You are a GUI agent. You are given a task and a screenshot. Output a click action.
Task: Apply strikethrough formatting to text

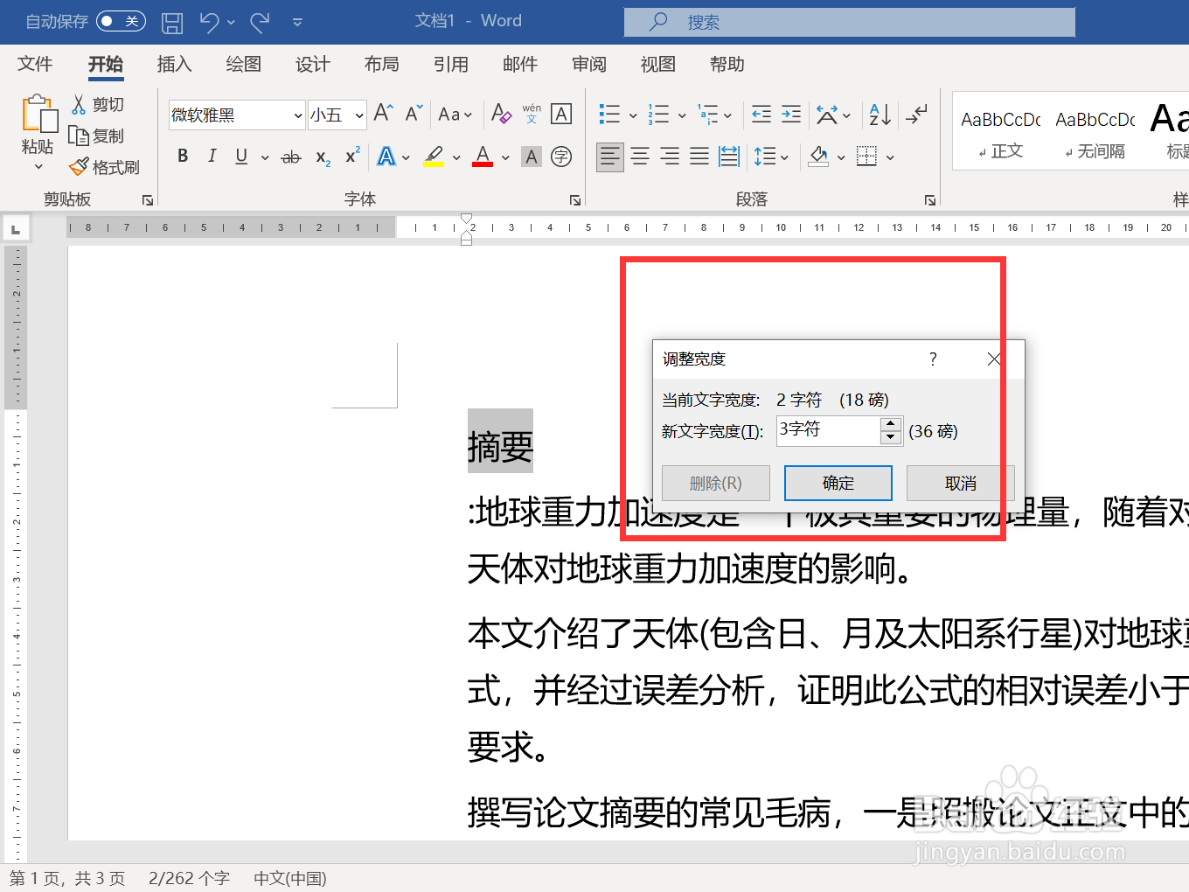pos(291,157)
